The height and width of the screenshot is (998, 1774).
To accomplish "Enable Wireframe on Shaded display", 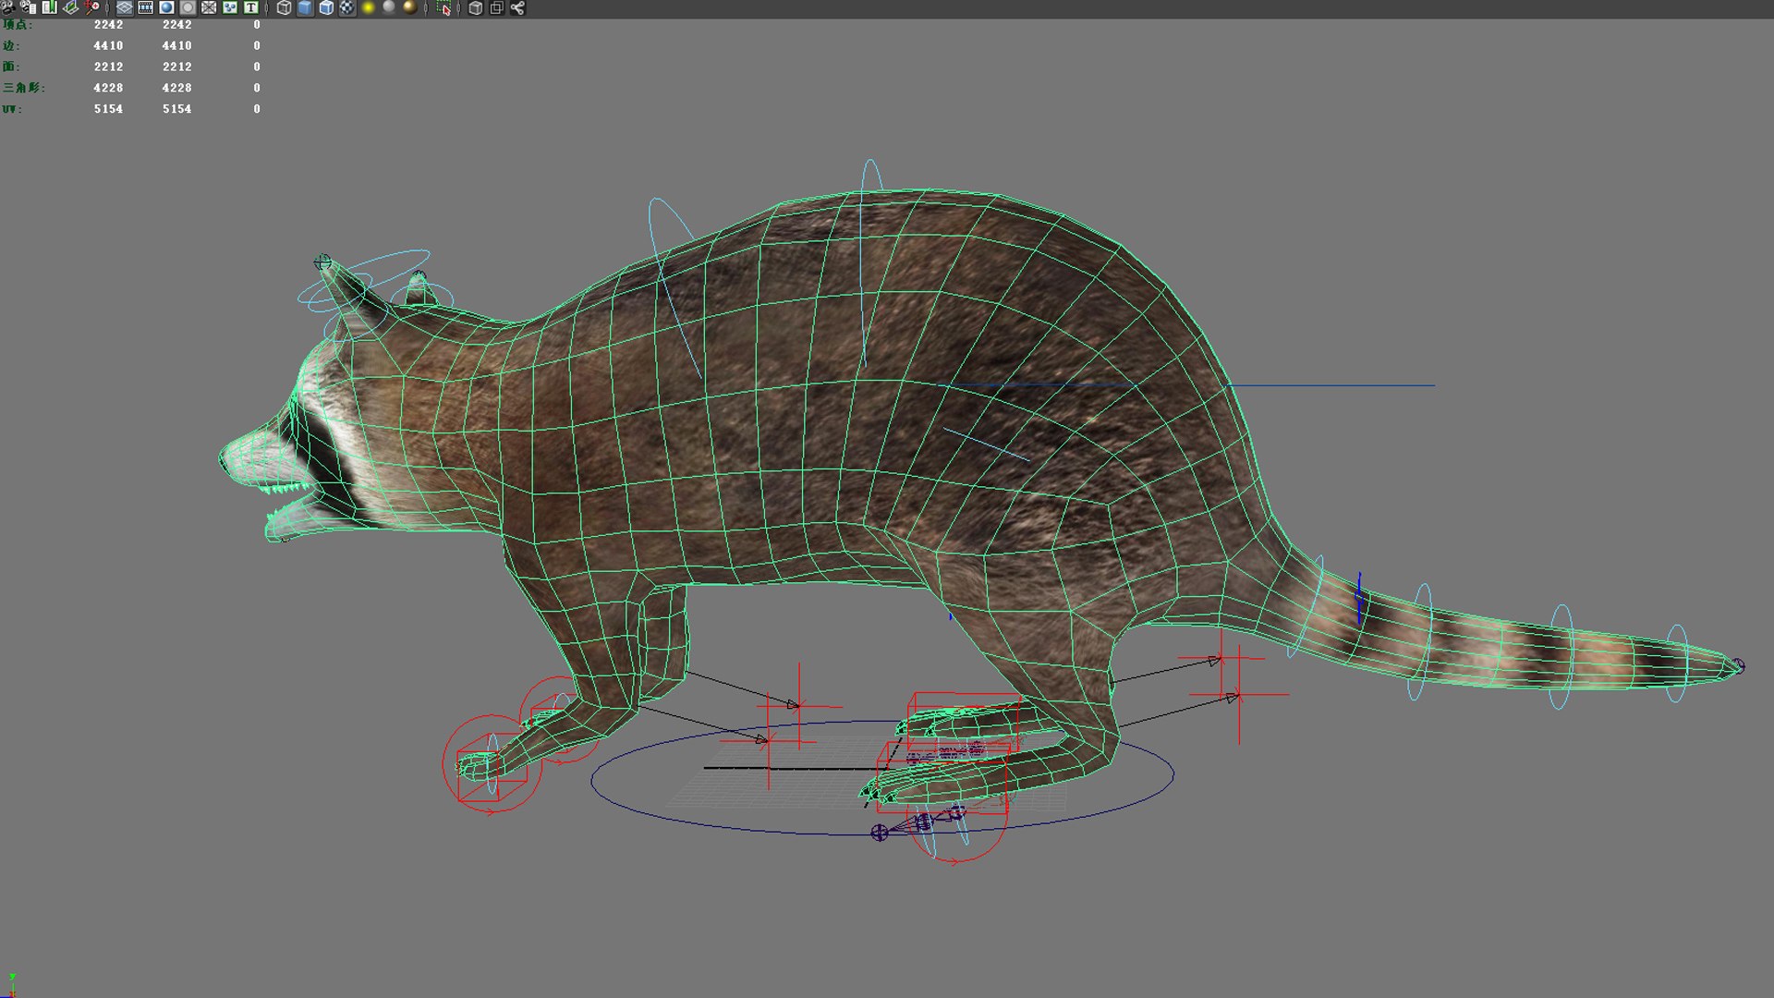I will click(326, 7).
